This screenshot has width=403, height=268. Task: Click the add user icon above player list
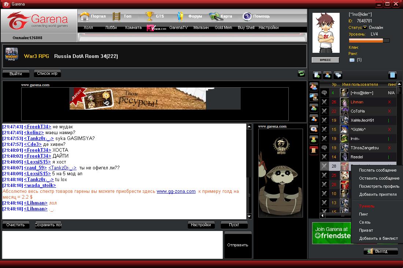328,76
